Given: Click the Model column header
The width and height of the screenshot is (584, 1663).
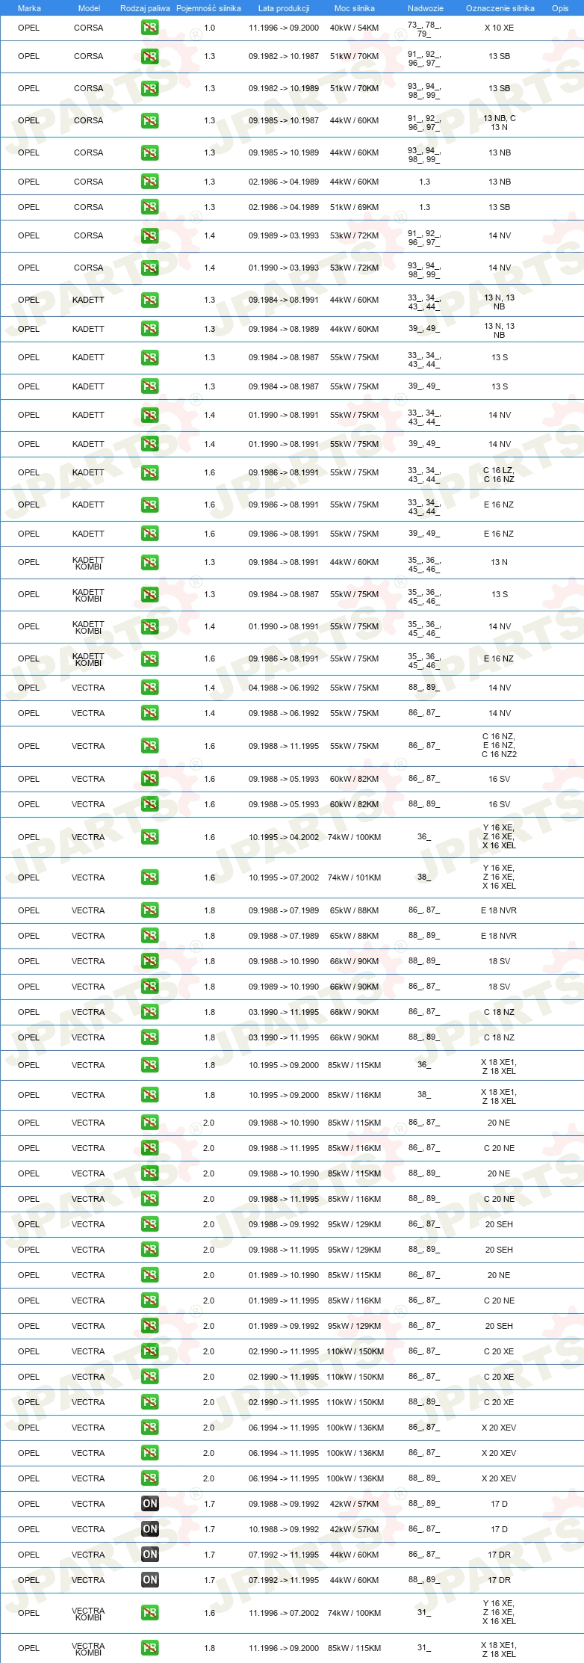Looking at the screenshot, I should pos(89,8).
